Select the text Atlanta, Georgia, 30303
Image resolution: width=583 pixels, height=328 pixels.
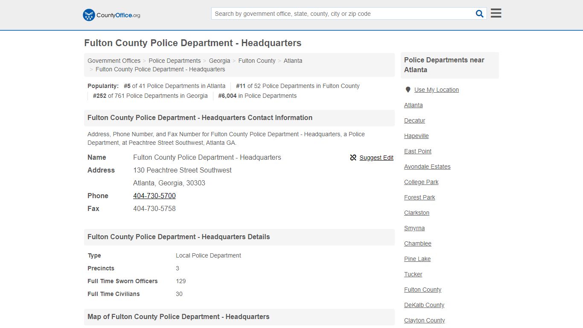coord(169,183)
